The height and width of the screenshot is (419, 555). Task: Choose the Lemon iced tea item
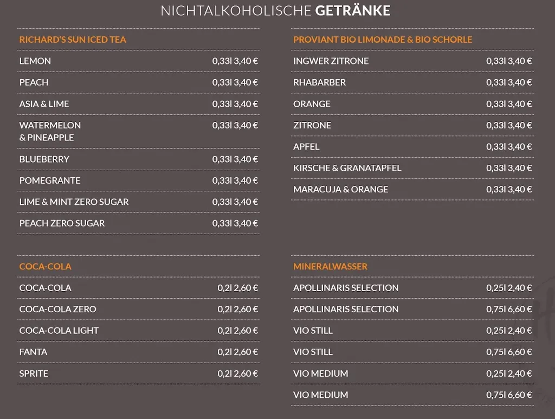[x=35, y=61]
